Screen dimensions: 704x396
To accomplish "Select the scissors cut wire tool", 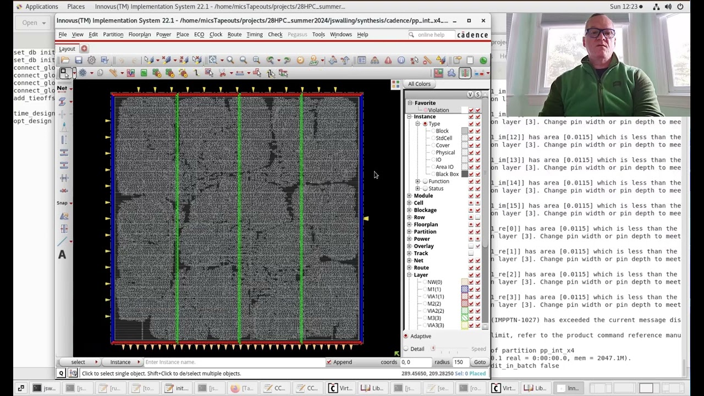I will click(x=222, y=73).
